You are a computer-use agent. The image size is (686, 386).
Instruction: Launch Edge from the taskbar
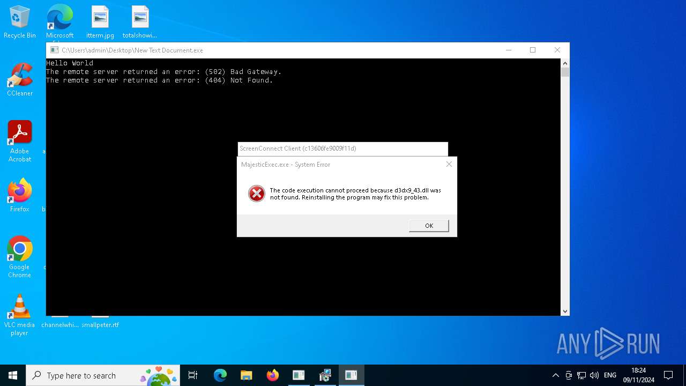click(x=220, y=375)
